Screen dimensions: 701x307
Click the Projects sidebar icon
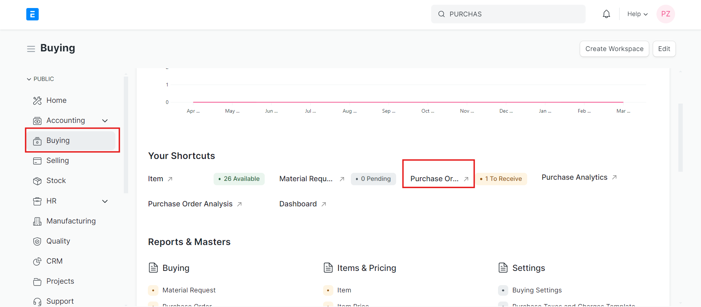[37, 281]
